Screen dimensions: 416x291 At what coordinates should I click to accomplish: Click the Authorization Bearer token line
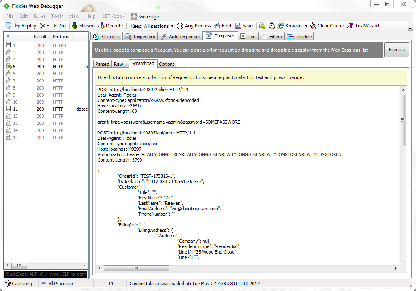pos(219,154)
